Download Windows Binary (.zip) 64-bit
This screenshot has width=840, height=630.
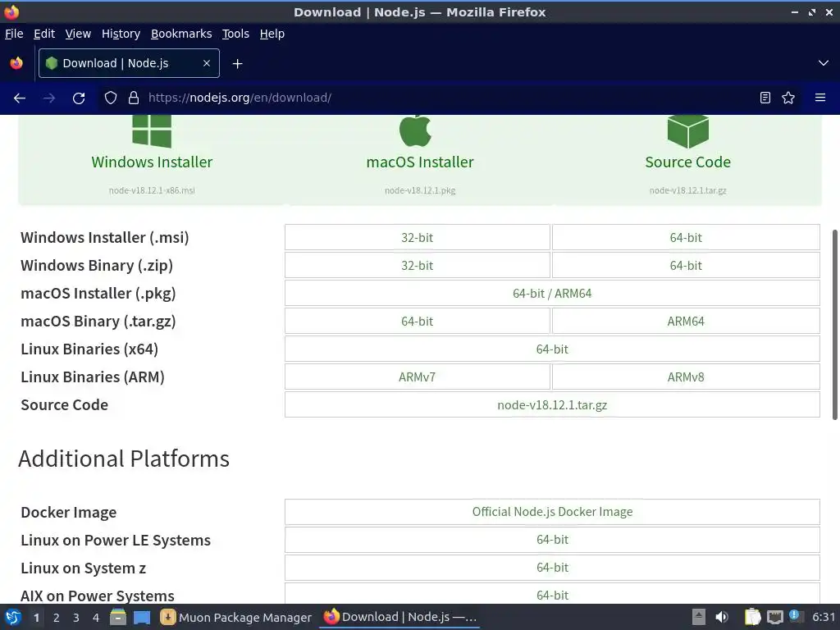(x=686, y=265)
